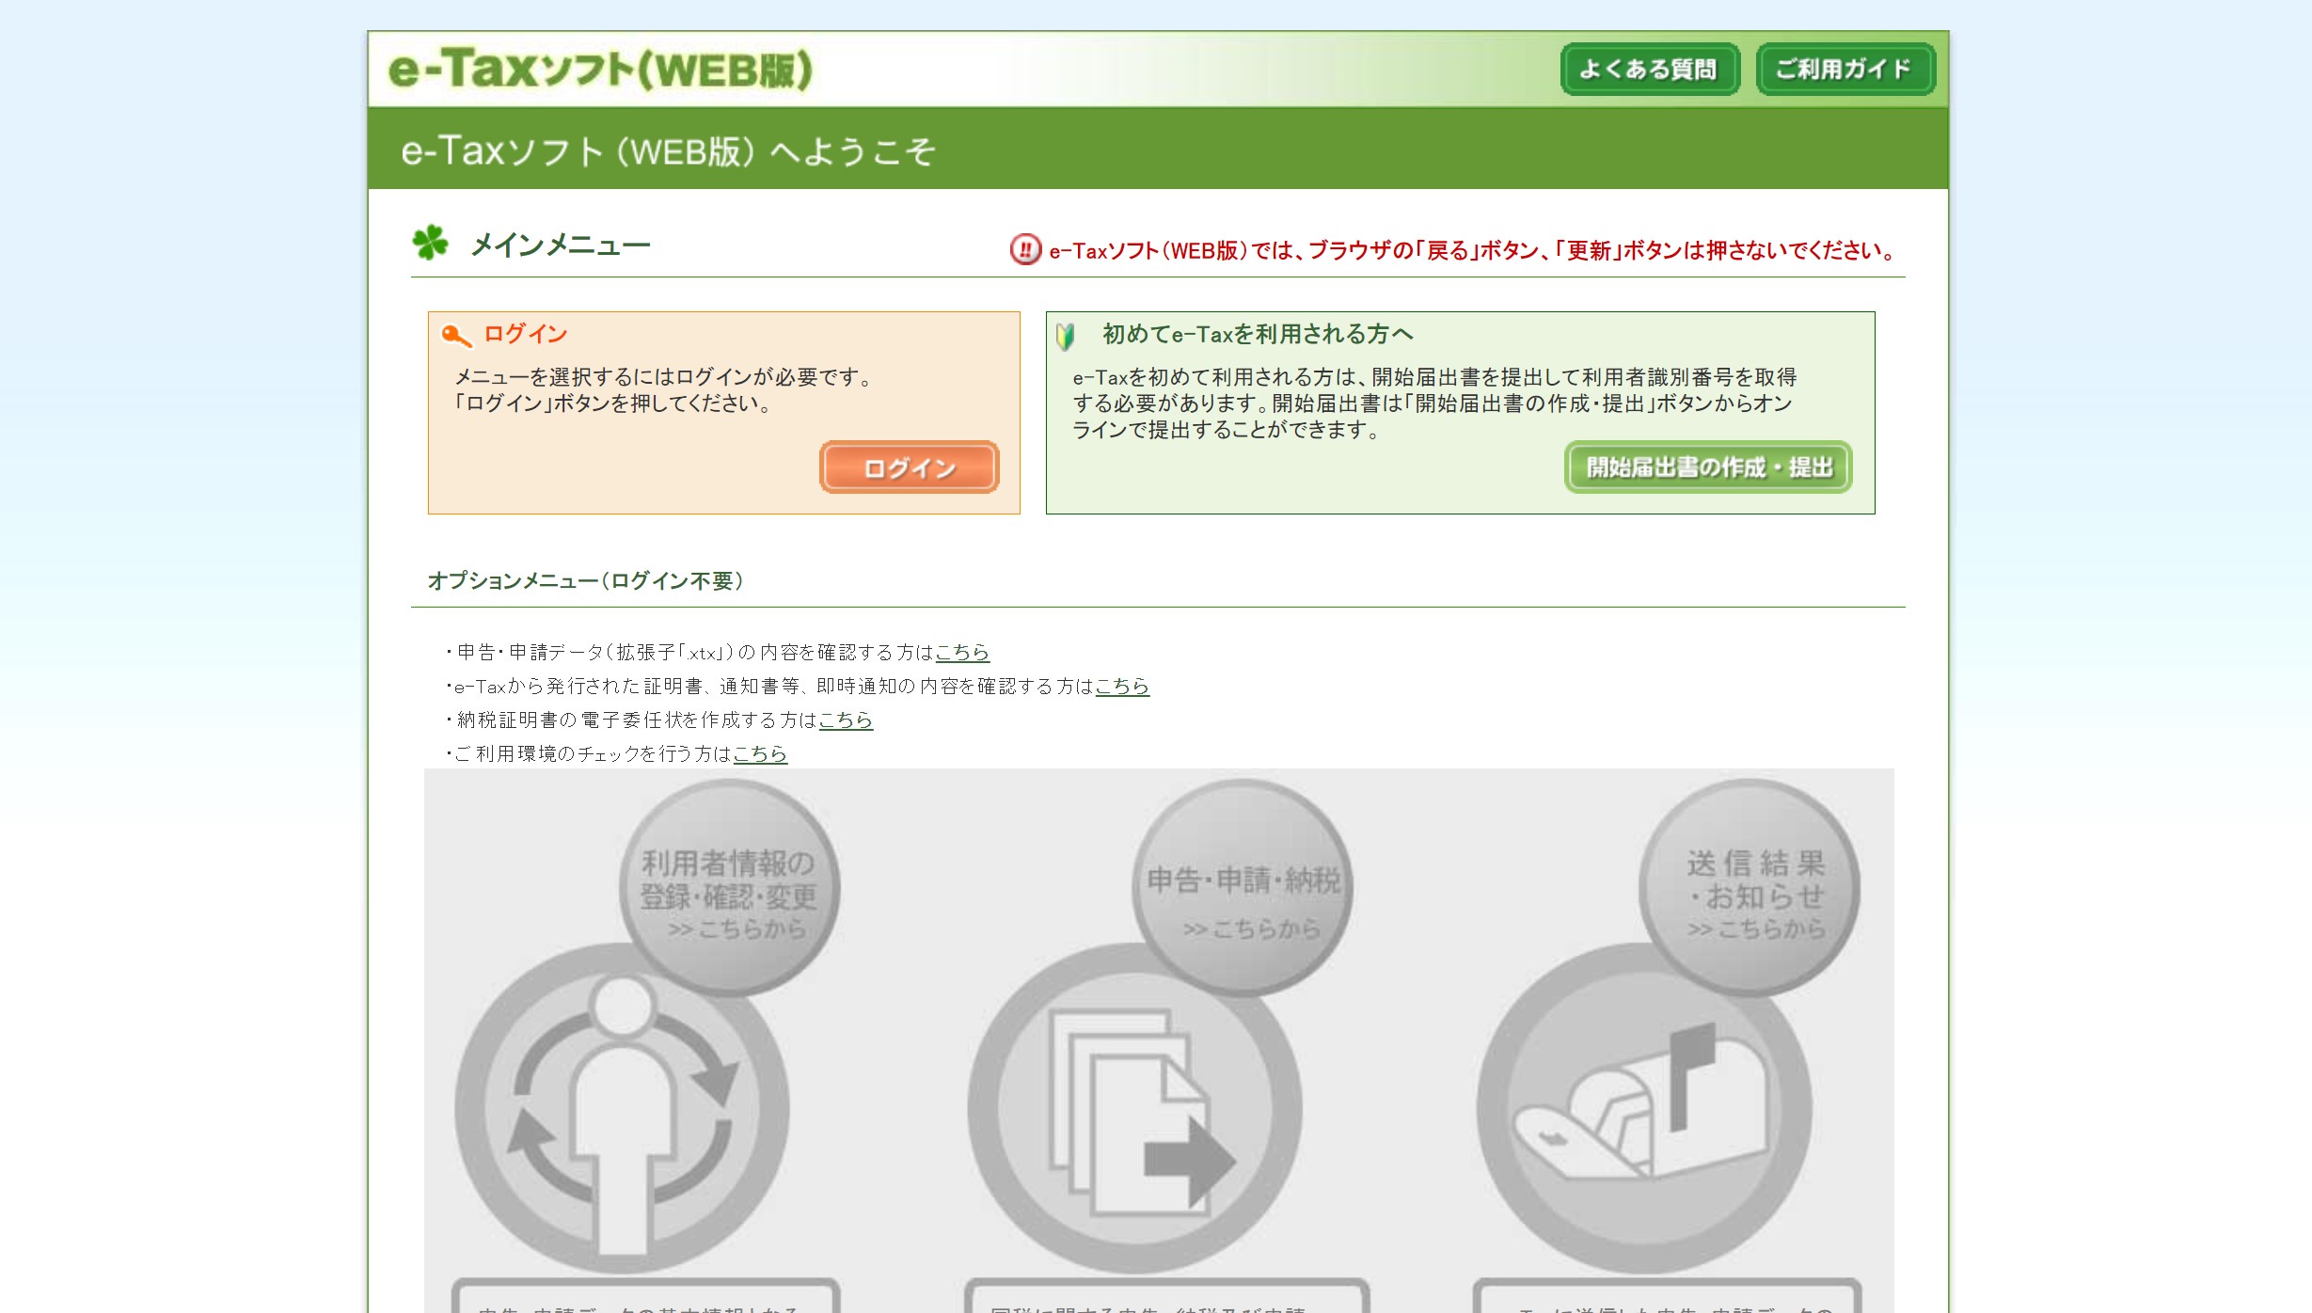Select the 申告・申請・納税 bubble
Screen dimensions: 2312x1313
(x=1243, y=888)
